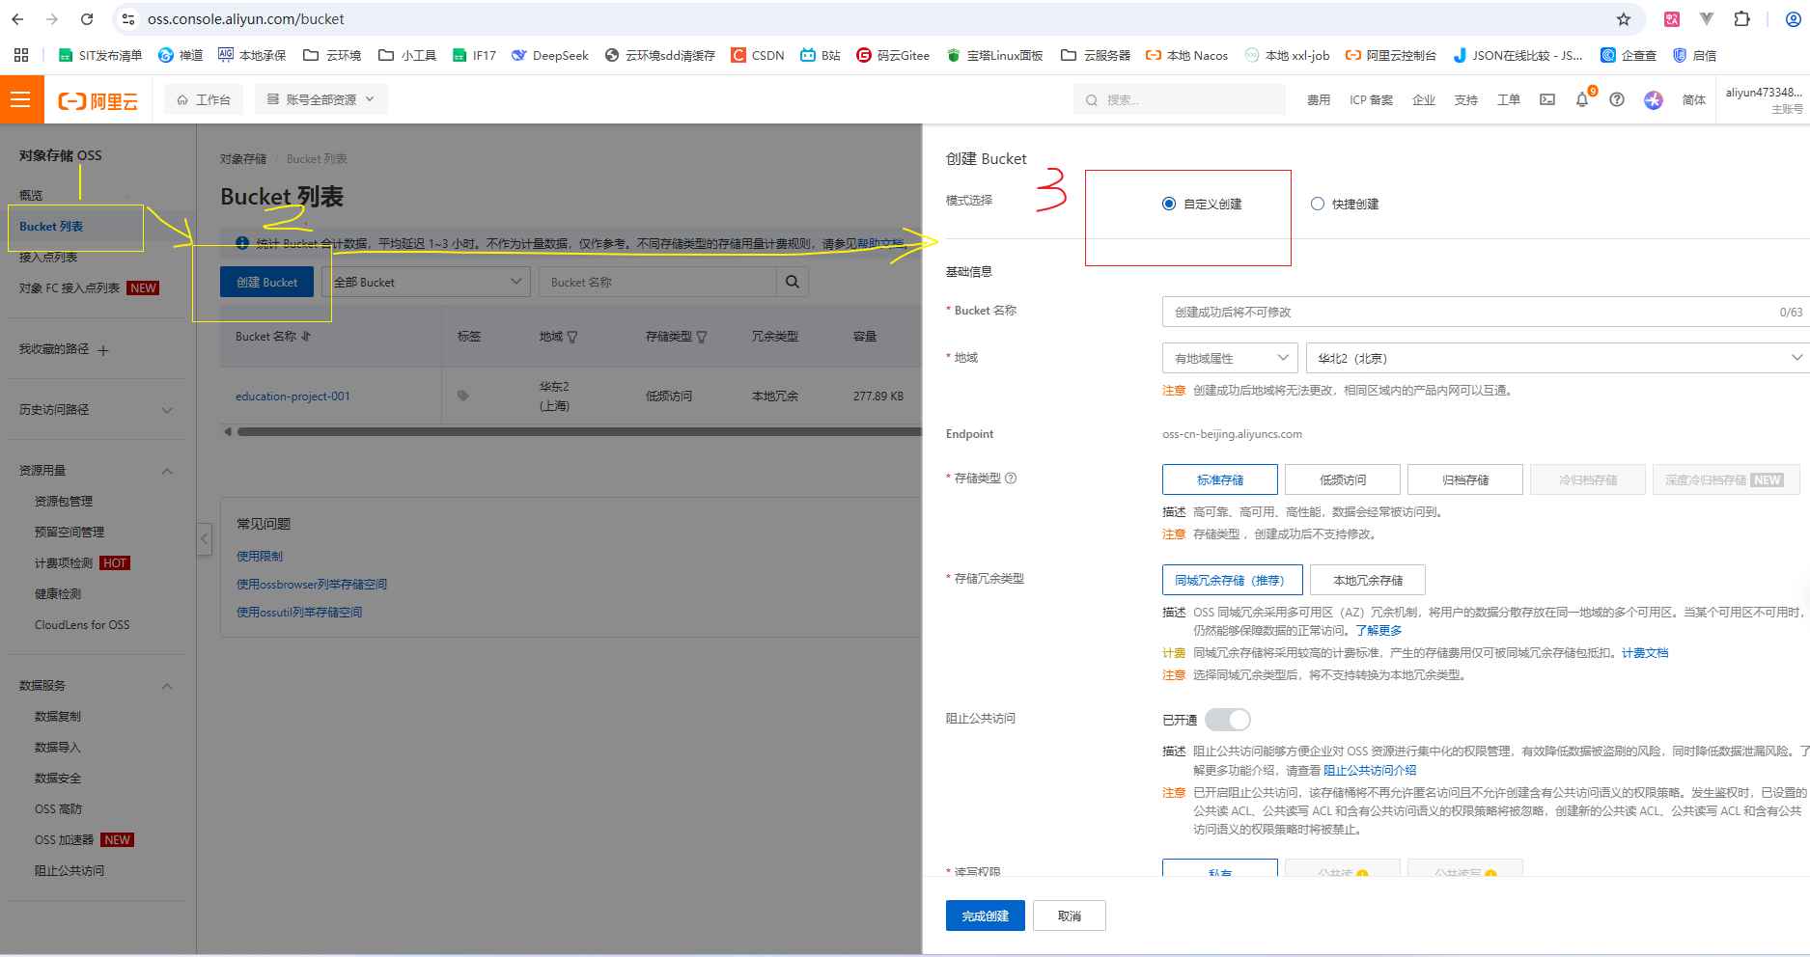Go back in browser history
The height and width of the screenshot is (957, 1810).
click(x=17, y=19)
